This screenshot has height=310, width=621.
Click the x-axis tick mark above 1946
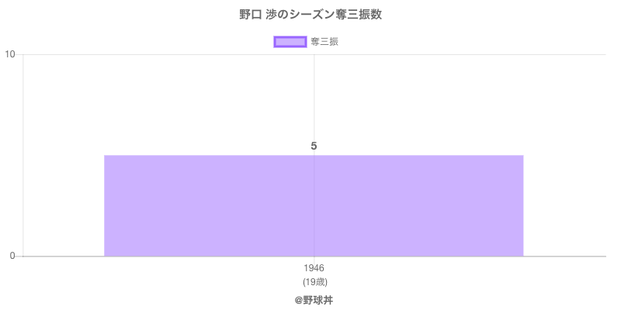(314, 260)
